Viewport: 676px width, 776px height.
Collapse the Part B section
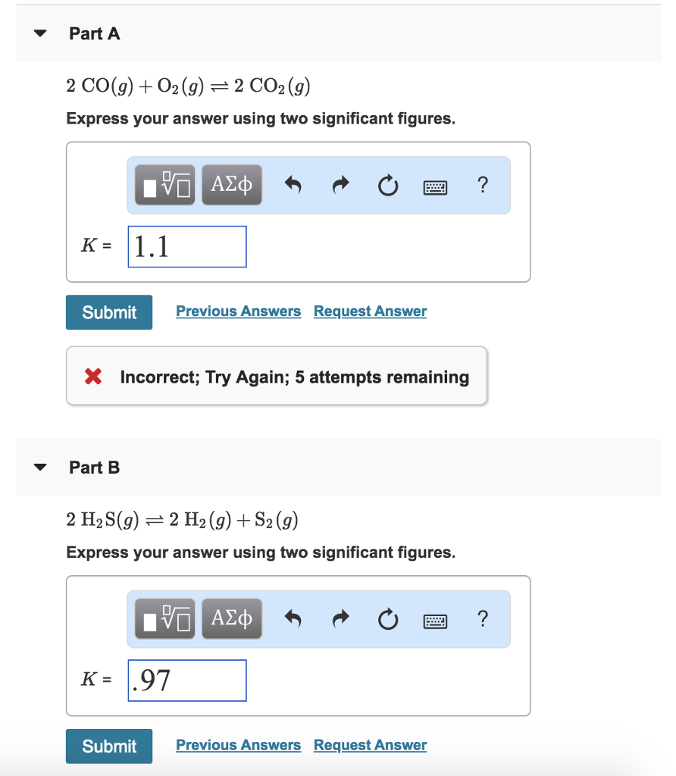pyautogui.click(x=39, y=468)
